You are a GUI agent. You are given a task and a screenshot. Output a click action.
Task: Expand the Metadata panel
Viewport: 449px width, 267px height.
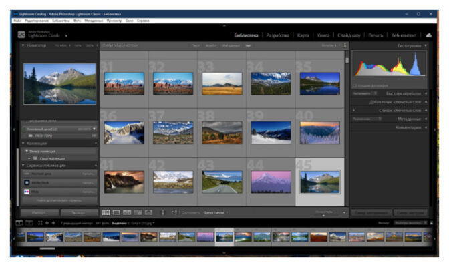click(426, 119)
